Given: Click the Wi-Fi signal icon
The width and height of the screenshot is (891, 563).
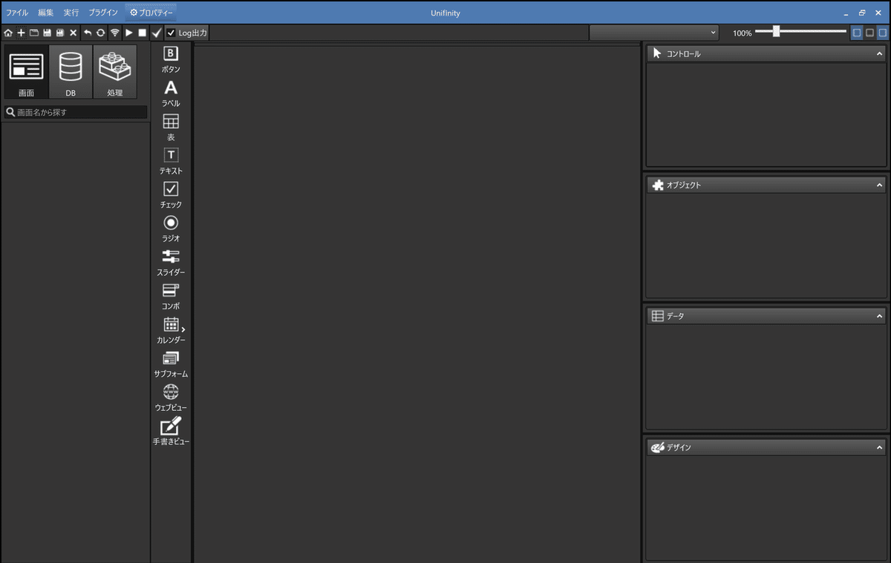Looking at the screenshot, I should [x=114, y=33].
